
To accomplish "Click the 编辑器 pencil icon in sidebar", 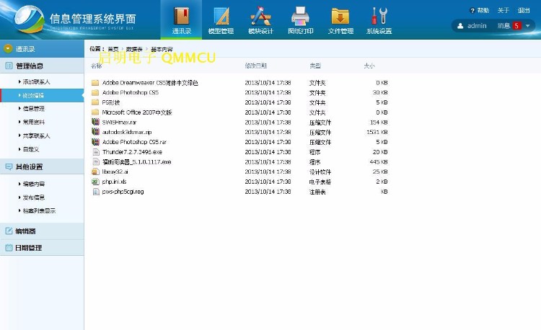I will 9,231.
